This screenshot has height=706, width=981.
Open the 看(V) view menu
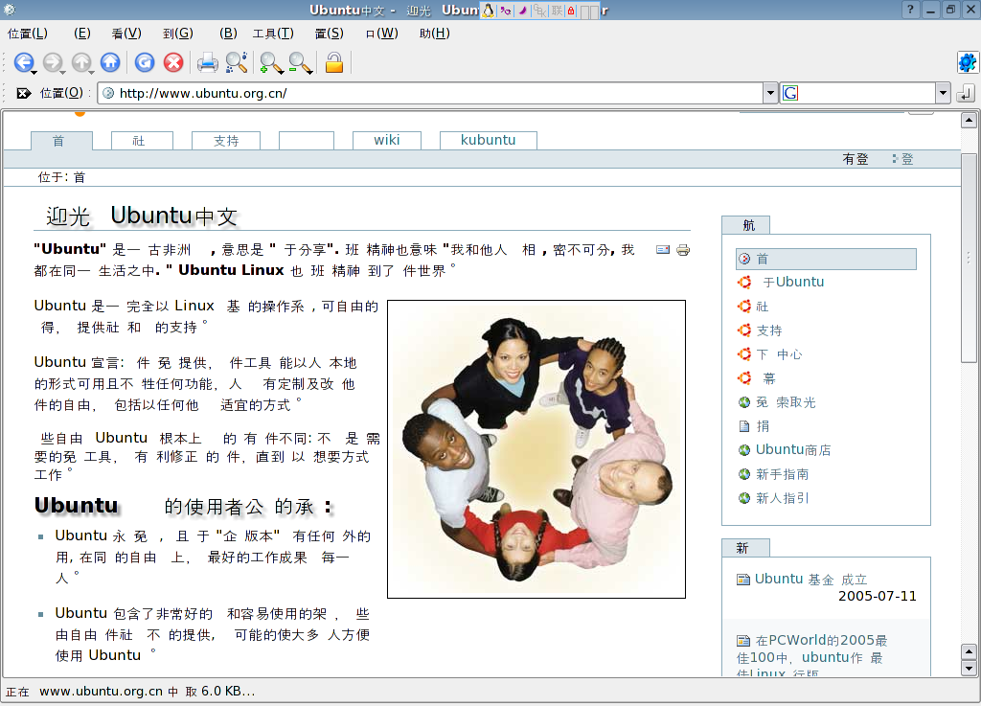(126, 34)
